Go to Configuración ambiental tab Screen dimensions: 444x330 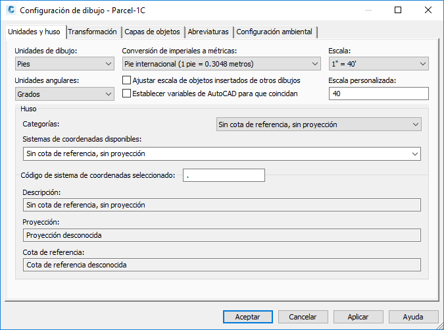click(x=274, y=32)
